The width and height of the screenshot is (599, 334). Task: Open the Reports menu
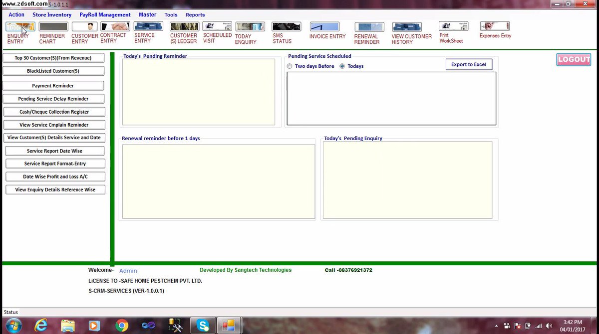(195, 15)
